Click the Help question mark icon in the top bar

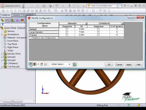click(x=125, y=5)
